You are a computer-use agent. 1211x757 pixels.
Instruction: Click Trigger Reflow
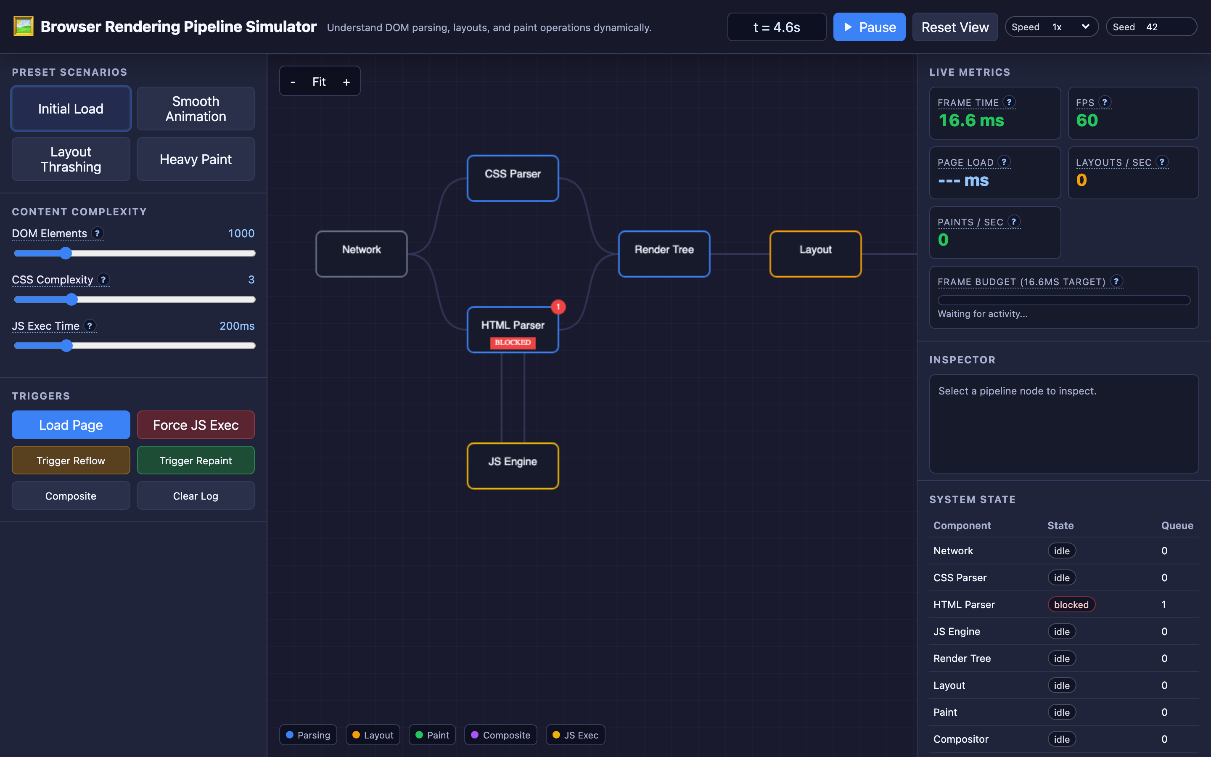click(71, 461)
